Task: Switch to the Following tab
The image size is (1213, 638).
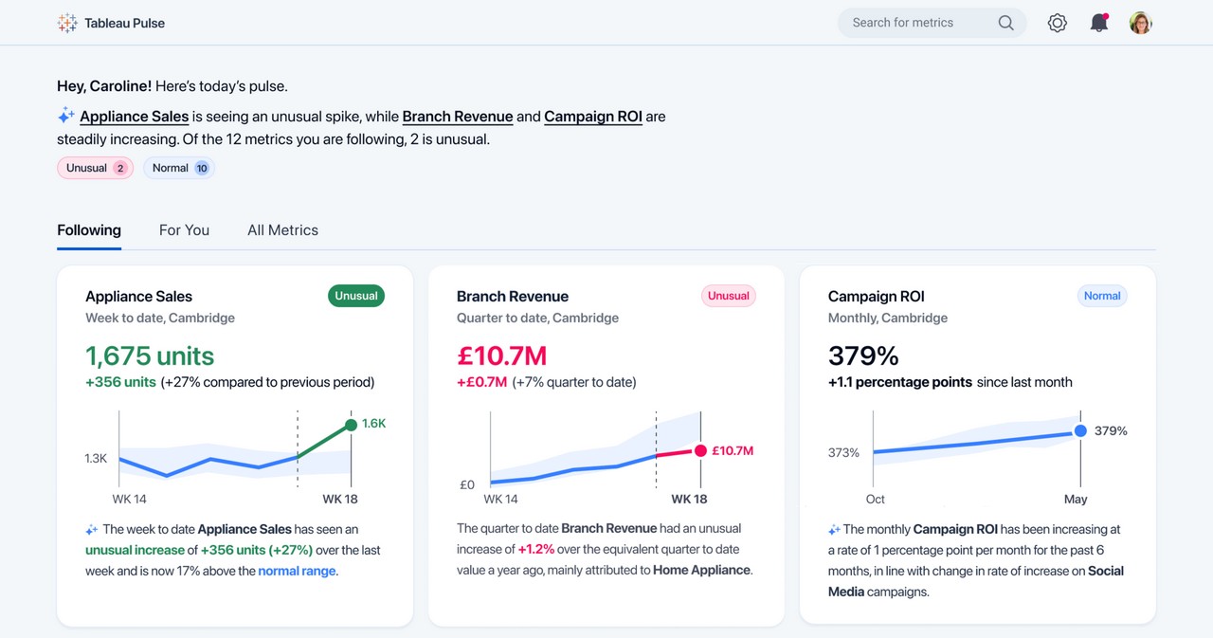Action: 89,230
